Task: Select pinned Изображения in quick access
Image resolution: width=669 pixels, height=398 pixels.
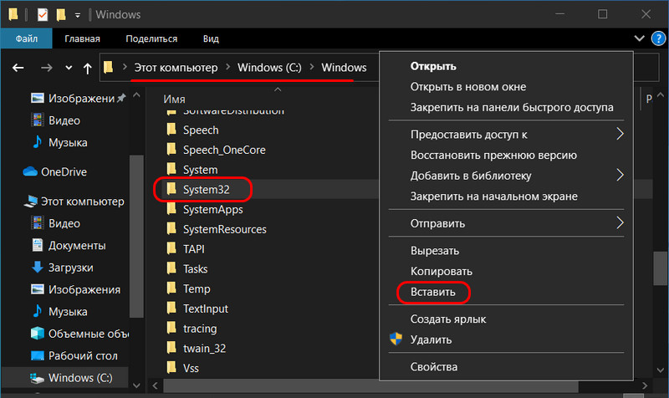Action: (x=78, y=98)
